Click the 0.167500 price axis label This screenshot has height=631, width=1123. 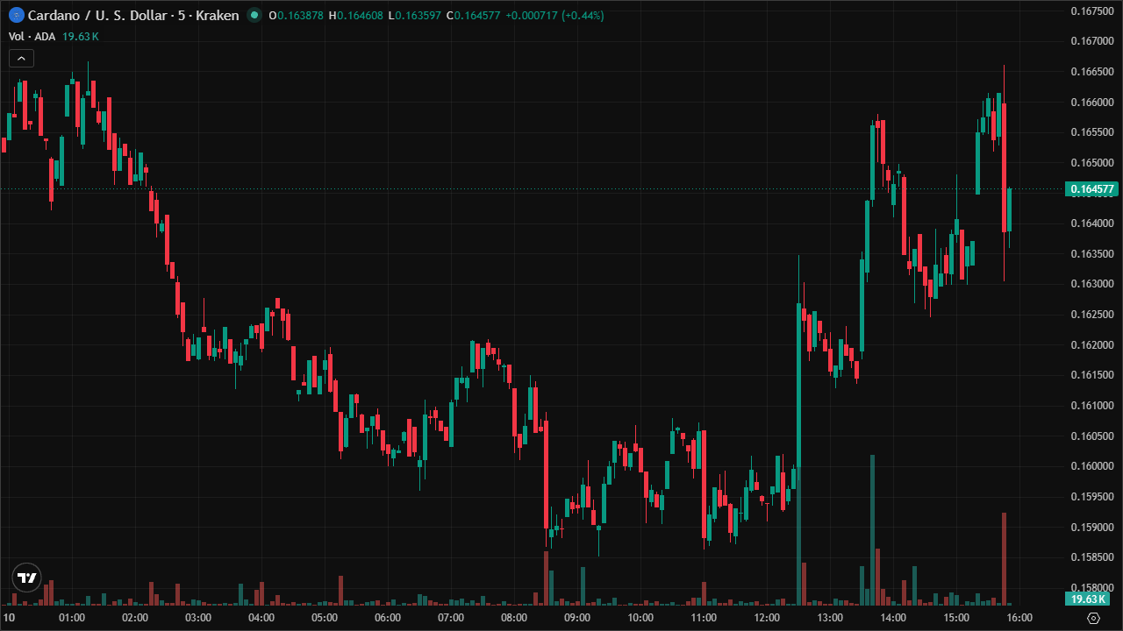pyautogui.click(x=1092, y=11)
